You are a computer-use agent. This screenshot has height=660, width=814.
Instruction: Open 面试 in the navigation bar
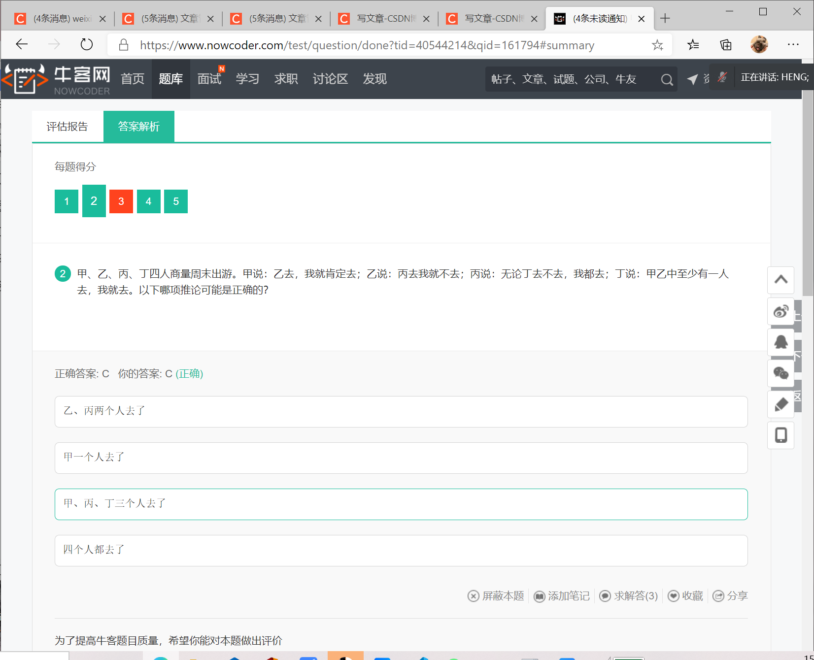209,79
